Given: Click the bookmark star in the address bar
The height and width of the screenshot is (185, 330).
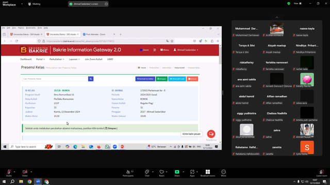Looking at the screenshot, I should [172, 41].
